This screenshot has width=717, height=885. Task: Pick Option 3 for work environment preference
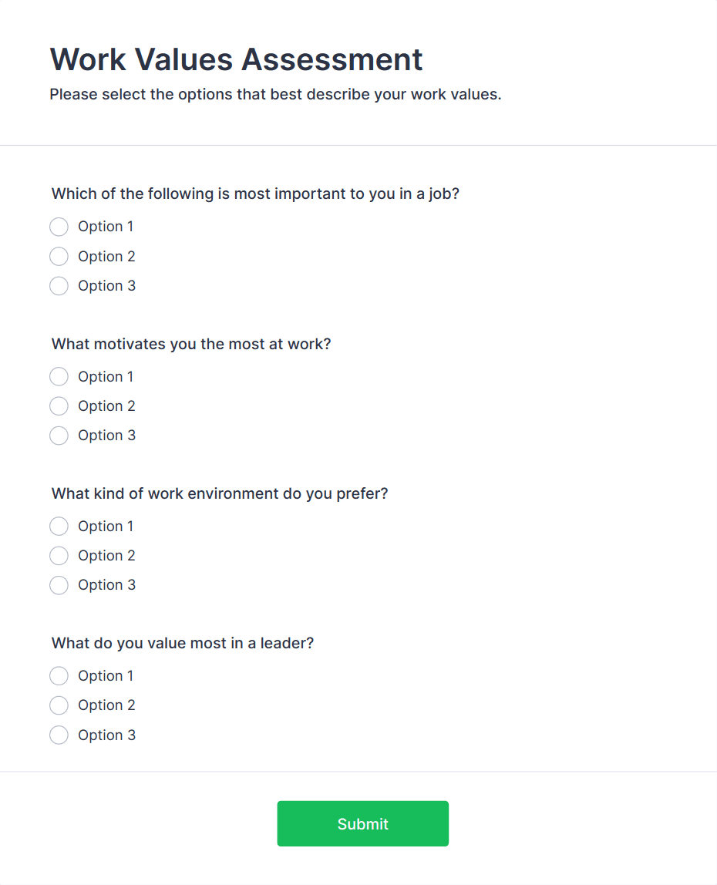tap(59, 585)
